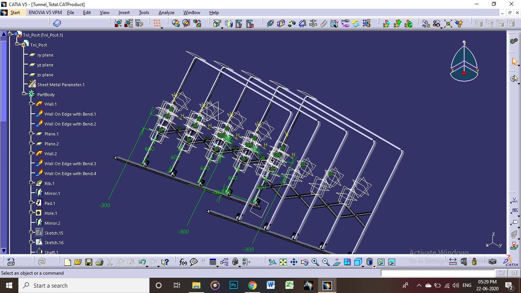Click the Zoom In magnifier
This screenshot has height=293, width=521.
click(315, 262)
